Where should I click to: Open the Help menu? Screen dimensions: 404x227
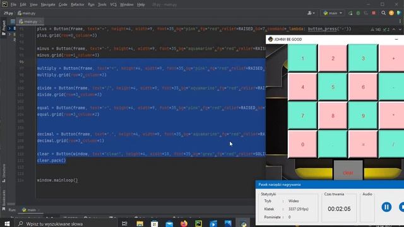pos(141,4)
